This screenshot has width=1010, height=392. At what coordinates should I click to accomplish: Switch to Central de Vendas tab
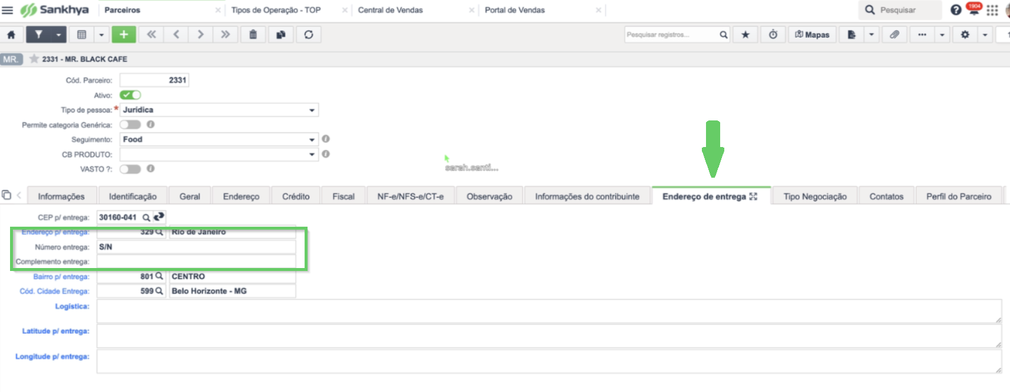pos(390,10)
